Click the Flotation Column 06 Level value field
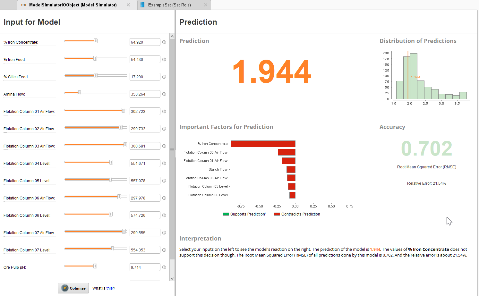479x296 pixels. [145, 216]
